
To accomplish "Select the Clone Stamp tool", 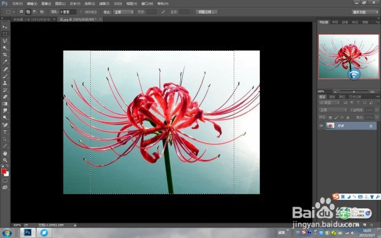I will tap(5, 83).
